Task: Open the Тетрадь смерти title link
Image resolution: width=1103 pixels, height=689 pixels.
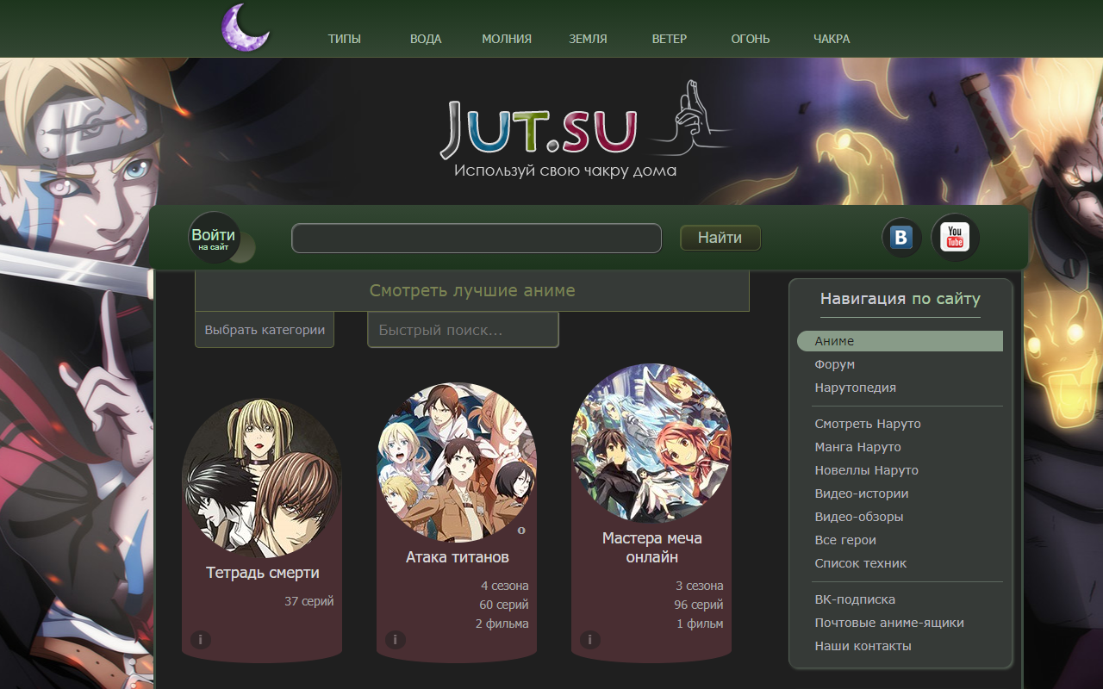Action: [x=263, y=573]
